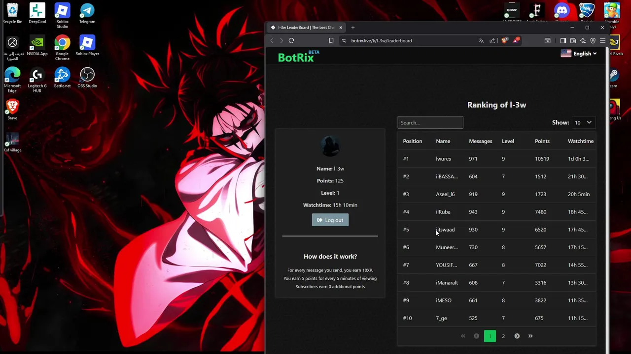The image size is (631, 354).
Task: Click the BotRix logo
Action: pos(298,57)
